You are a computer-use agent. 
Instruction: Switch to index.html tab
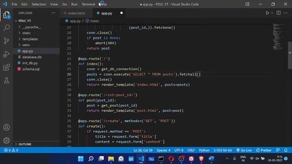click(x=76, y=13)
